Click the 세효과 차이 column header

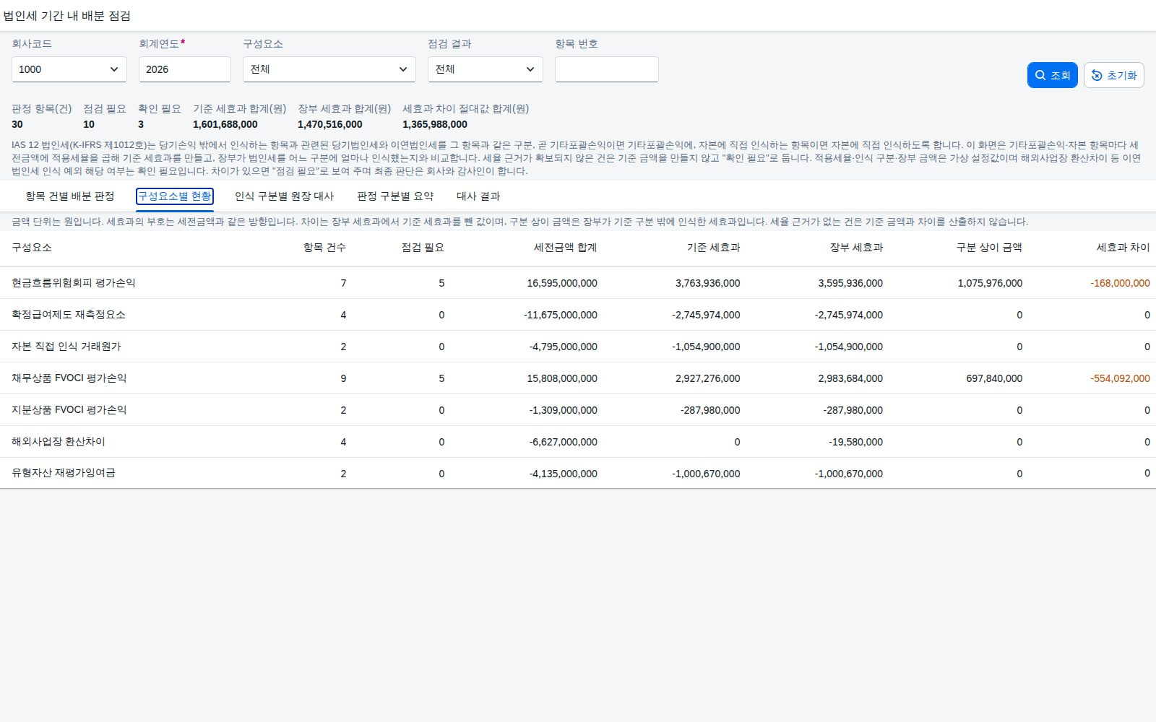pos(1123,248)
